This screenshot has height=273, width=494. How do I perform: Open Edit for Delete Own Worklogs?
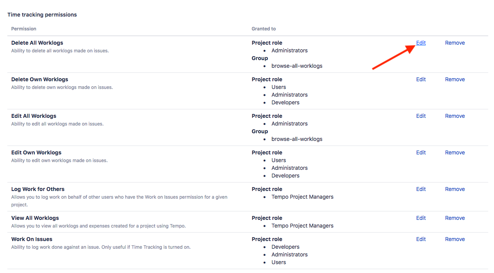pos(421,79)
